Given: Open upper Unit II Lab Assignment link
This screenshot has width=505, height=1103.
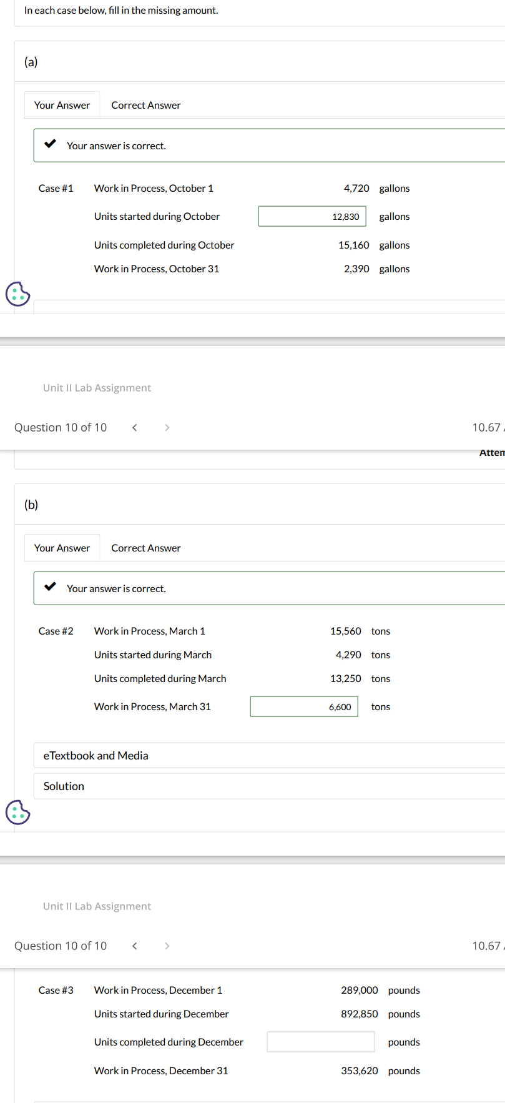Looking at the screenshot, I should (97, 388).
